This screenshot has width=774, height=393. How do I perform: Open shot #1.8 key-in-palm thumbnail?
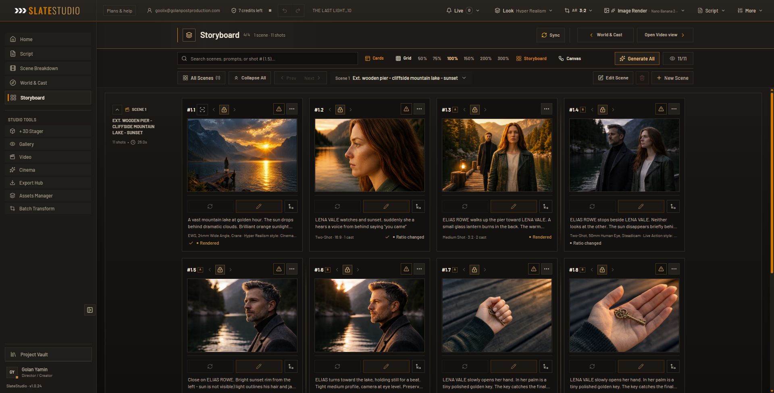(624, 315)
